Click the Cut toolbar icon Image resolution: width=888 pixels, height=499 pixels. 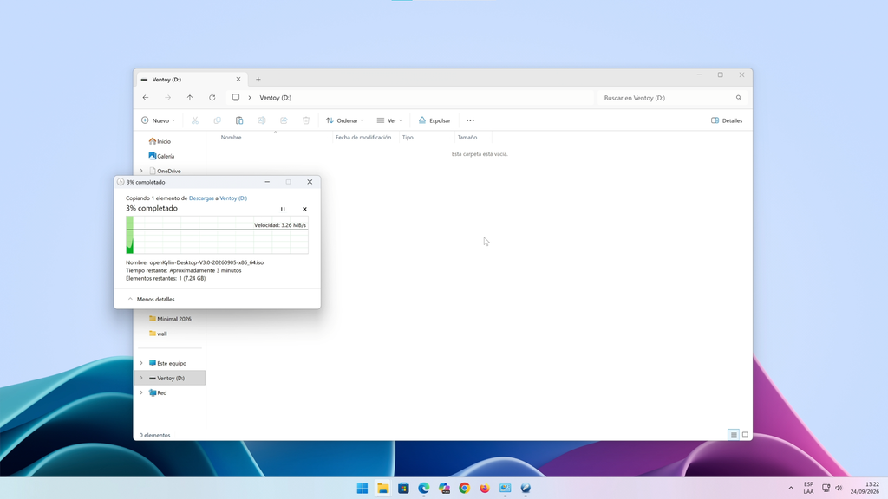195,120
